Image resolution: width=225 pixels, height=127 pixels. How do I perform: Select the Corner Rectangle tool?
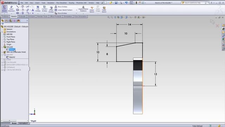tap(18, 10)
